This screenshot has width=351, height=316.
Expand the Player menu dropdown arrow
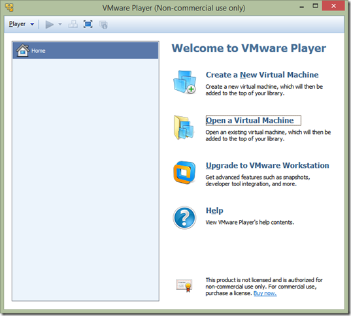[32, 24]
